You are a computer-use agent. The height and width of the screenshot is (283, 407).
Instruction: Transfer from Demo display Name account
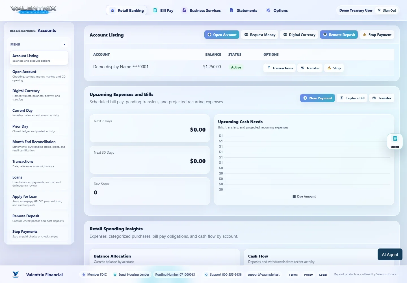[310, 68]
